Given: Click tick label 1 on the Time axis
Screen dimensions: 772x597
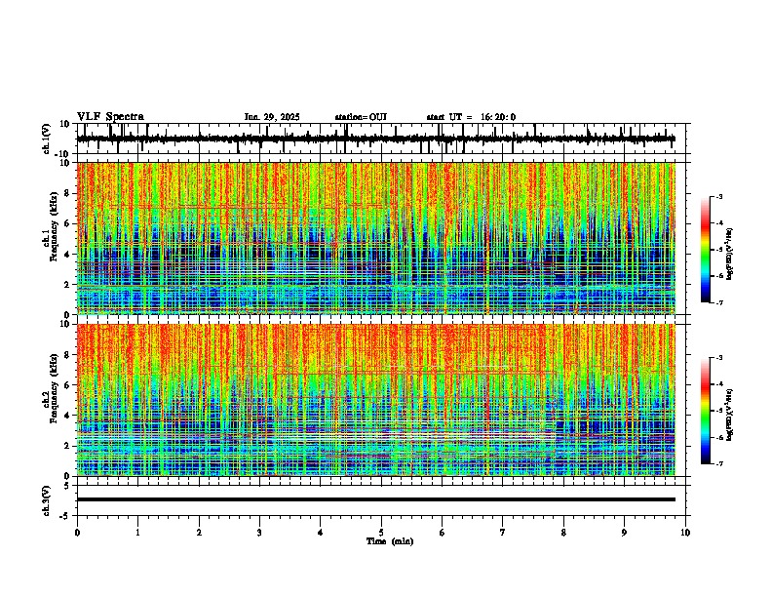Looking at the screenshot, I should pos(137,533).
